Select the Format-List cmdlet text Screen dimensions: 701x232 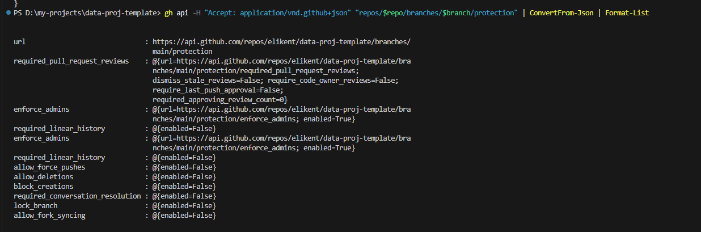click(627, 12)
